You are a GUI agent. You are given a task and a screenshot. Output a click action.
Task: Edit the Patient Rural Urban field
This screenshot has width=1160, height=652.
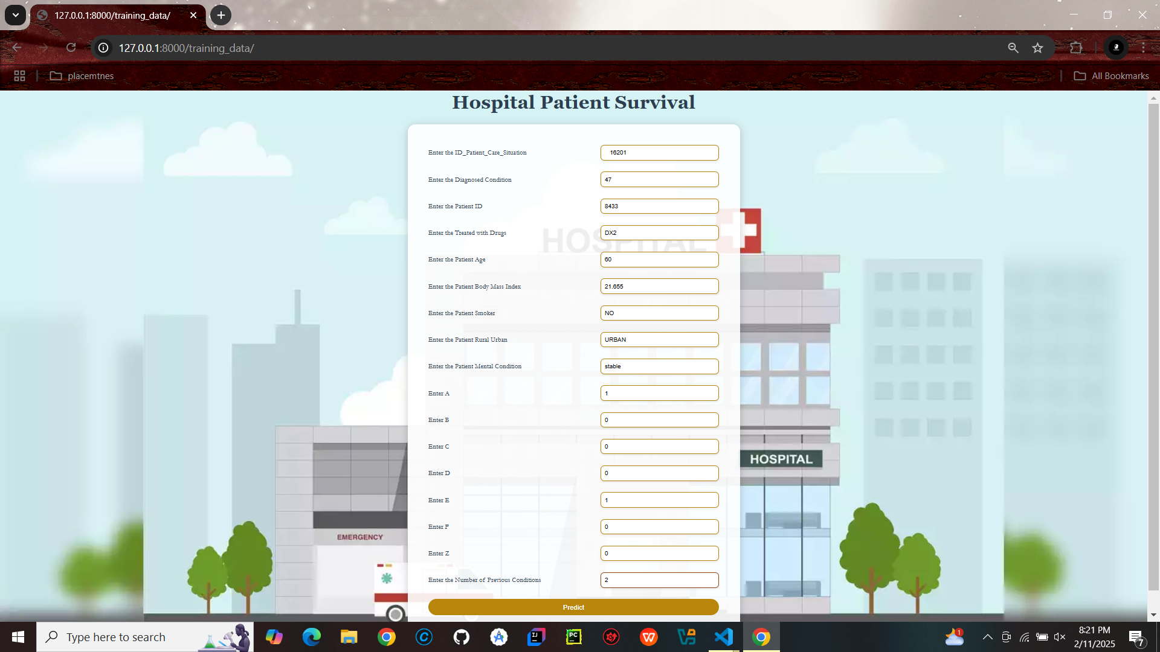[x=659, y=339]
